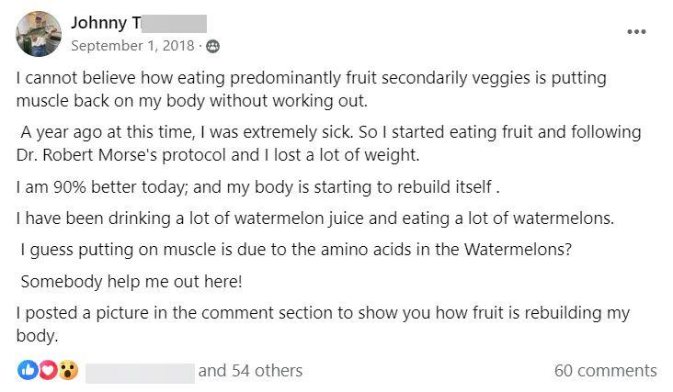
Task: Click the Wow emoji reaction icon
Action: tap(67, 371)
